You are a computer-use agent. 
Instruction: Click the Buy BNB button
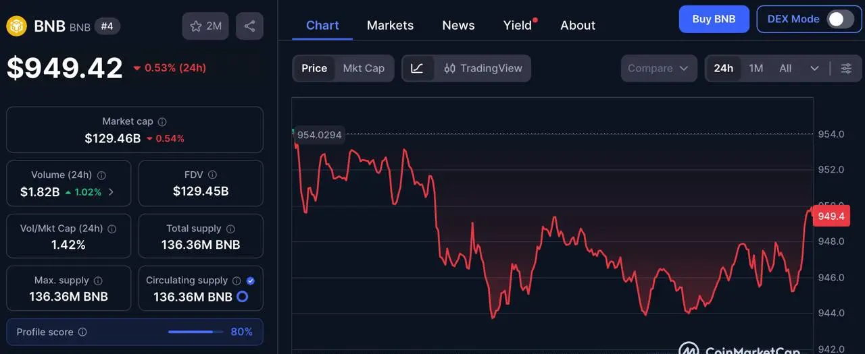(714, 19)
